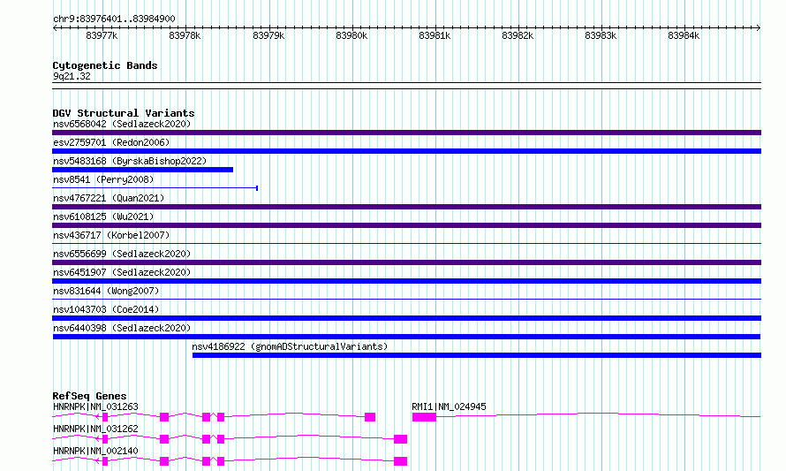The height and width of the screenshot is (471, 786).
Task: Click the RMI1 intron line
Action: point(598,414)
